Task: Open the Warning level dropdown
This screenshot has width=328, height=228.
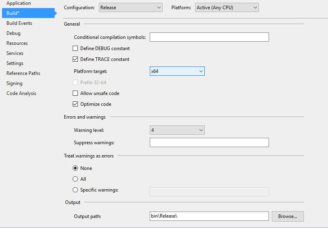Action: tap(177, 130)
